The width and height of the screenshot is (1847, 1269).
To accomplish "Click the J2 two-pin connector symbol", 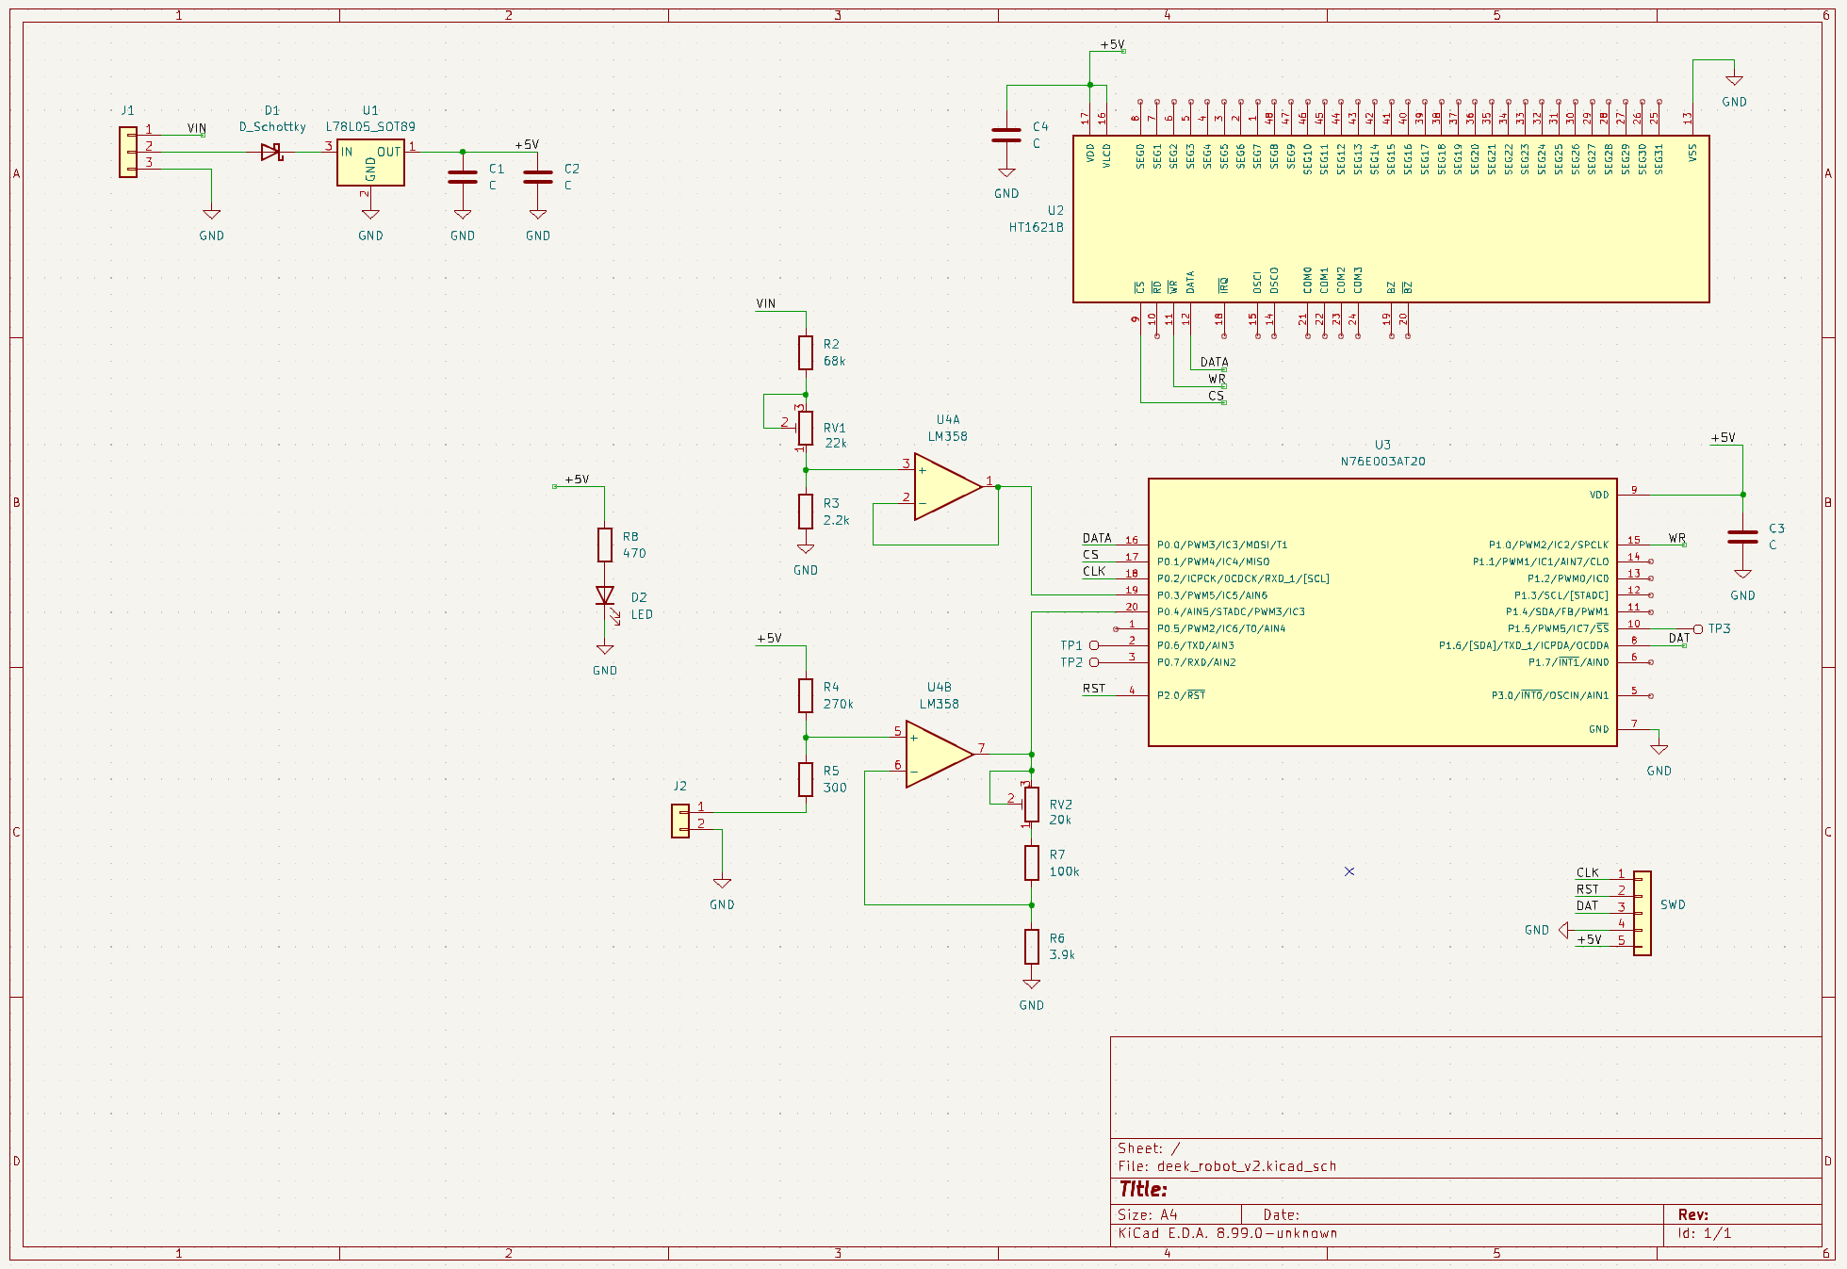I will tap(680, 821).
